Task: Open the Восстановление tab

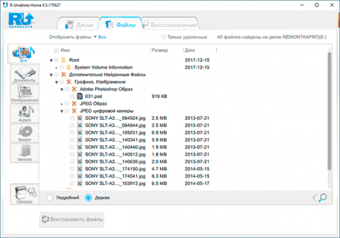Action: click(170, 25)
